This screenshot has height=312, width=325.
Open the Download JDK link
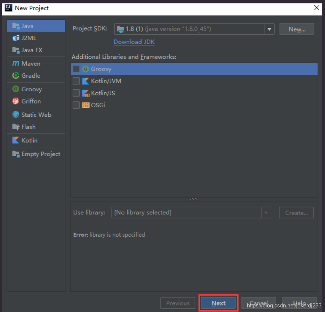click(134, 42)
